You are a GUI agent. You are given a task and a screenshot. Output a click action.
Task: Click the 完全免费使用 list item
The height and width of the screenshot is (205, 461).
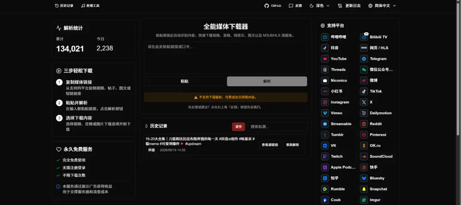[x=74, y=160]
